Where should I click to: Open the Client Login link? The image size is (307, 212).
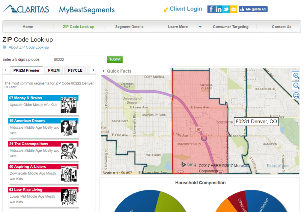186,9
